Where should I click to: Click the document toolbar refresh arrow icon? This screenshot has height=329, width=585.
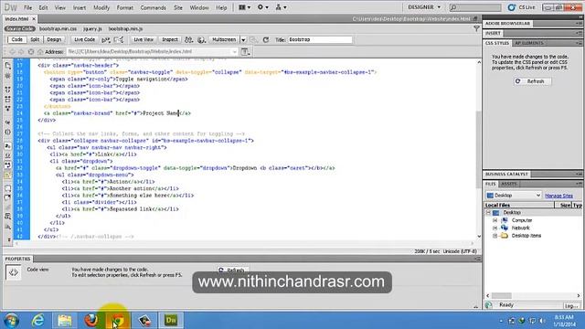point(266,39)
